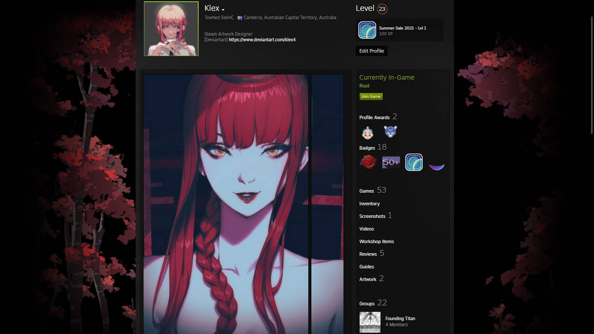Viewport: 594px width, 334px height.
Task: Open the large red-haired artwork showcase panel
Action: [226, 204]
